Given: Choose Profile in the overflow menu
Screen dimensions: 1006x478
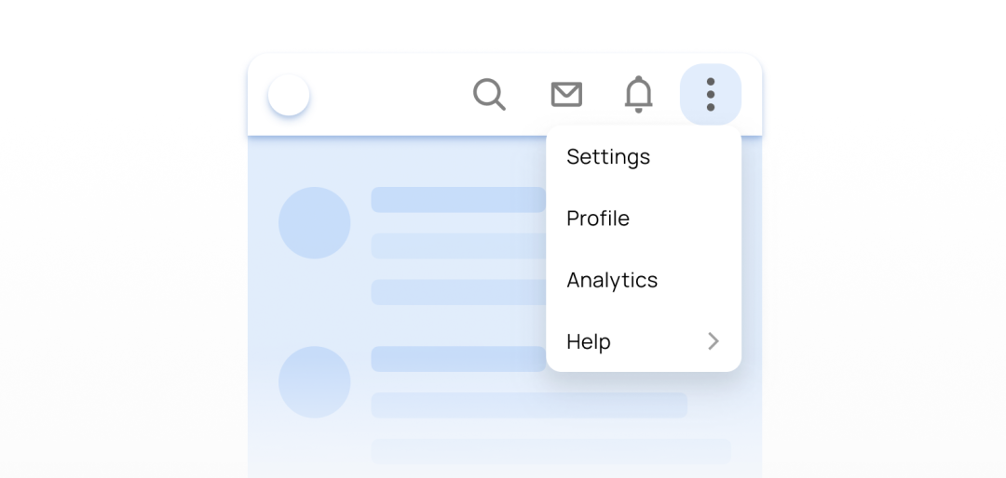Looking at the screenshot, I should pyautogui.click(x=598, y=219).
